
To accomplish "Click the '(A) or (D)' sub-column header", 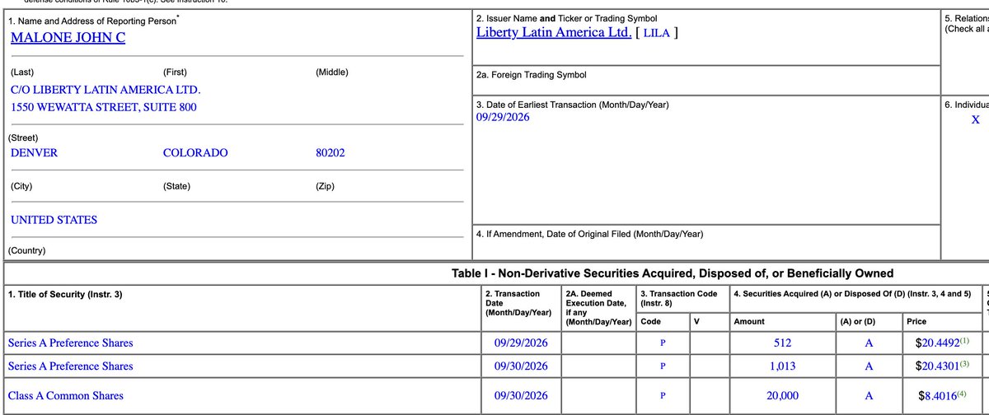I will coord(858,321).
